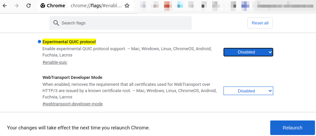
Task: Click the highlighted Experimental QUIC protocol title
Action: (x=69, y=42)
